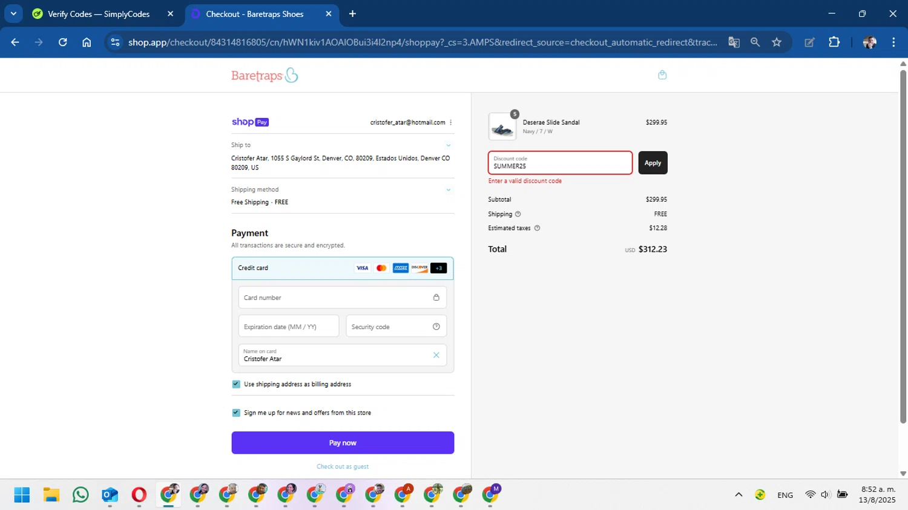908x510 pixels.
Task: Open the translate page icon
Action: 734,42
